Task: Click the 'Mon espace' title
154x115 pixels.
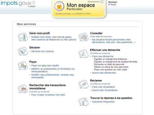Action: point(81,5)
